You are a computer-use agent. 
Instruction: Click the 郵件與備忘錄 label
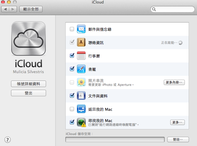(x=100, y=29)
